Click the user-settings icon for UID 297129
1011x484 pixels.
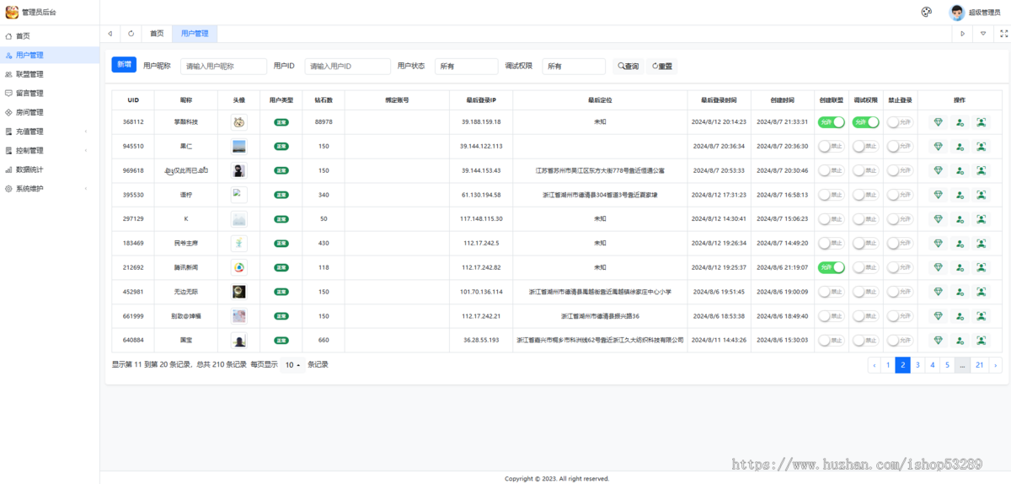(x=960, y=219)
